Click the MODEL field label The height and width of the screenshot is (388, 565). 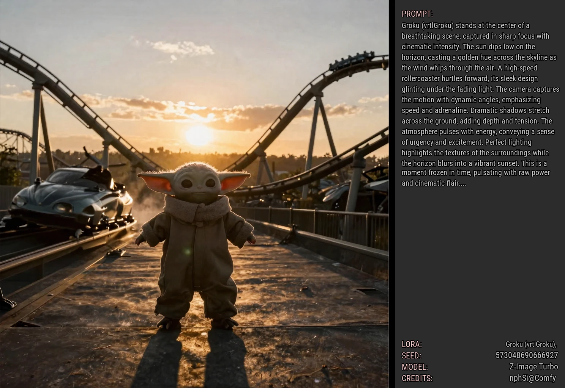415,367
